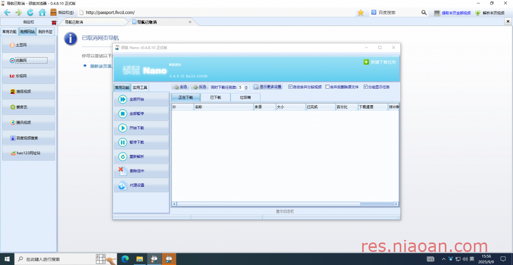The width and height of the screenshot is (513, 265).
Task: Select the 正在下载 tab
Action: (x=185, y=98)
